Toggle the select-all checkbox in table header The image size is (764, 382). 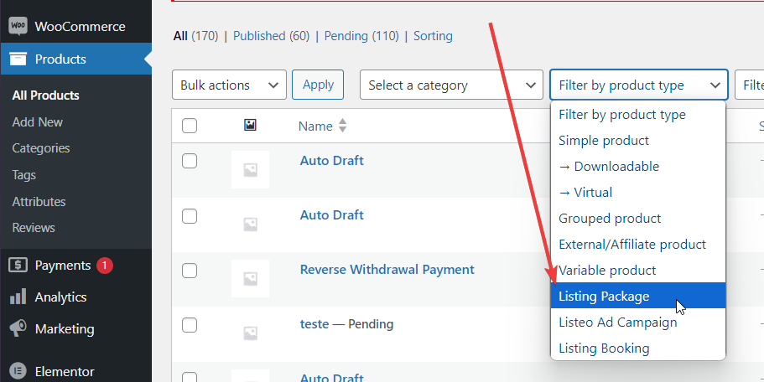(190, 126)
